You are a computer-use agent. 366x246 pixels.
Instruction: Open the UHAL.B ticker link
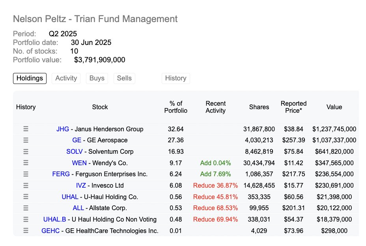(x=54, y=220)
